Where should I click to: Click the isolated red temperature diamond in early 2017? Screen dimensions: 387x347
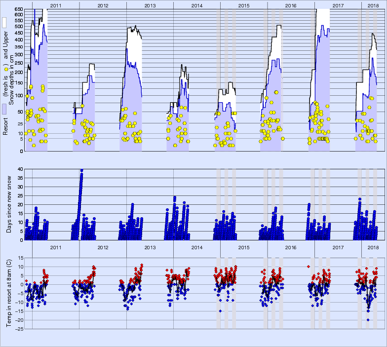(x=309, y=267)
